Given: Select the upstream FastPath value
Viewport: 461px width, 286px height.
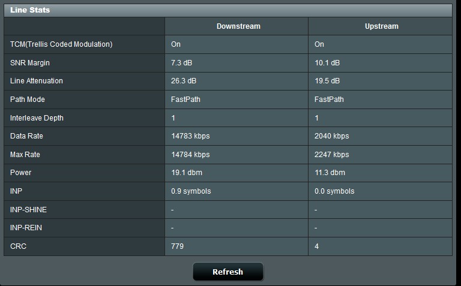Looking at the screenshot, I should 329,100.
